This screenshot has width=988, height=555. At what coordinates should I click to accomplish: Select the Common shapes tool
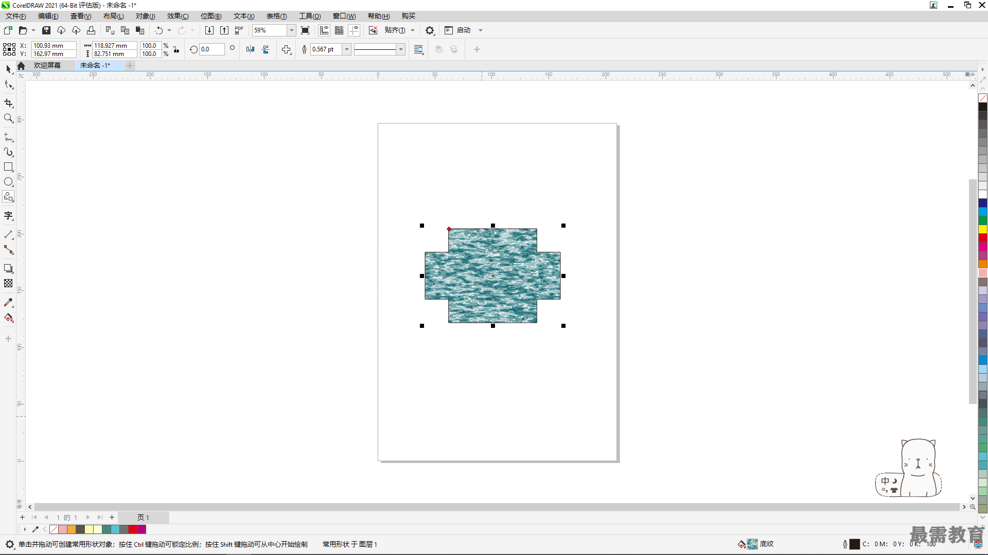(x=8, y=197)
